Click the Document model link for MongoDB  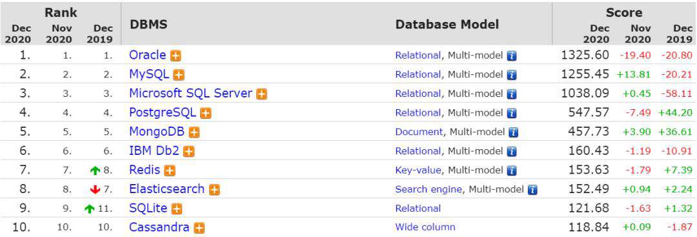click(419, 132)
